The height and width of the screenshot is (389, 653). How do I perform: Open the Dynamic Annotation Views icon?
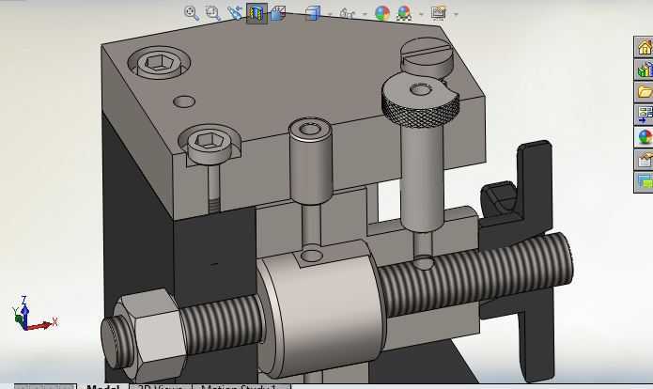click(x=278, y=13)
